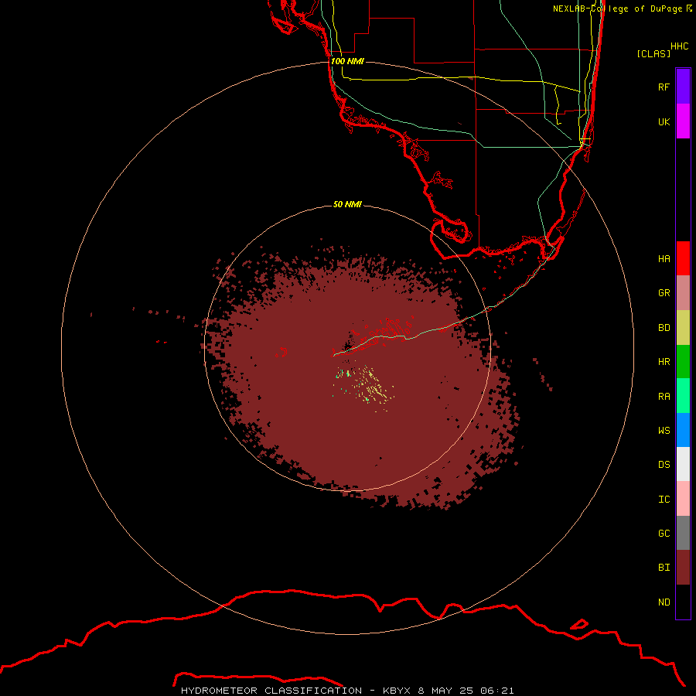Image resolution: width=696 pixels, height=696 pixels.
Task: Click the WS legend label
Action: pyautogui.click(x=664, y=430)
